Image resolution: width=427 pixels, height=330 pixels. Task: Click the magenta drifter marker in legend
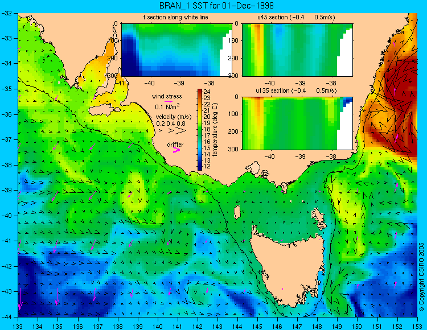tap(176, 150)
